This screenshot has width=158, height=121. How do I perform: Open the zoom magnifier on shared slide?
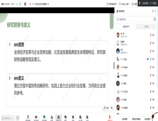112,108
